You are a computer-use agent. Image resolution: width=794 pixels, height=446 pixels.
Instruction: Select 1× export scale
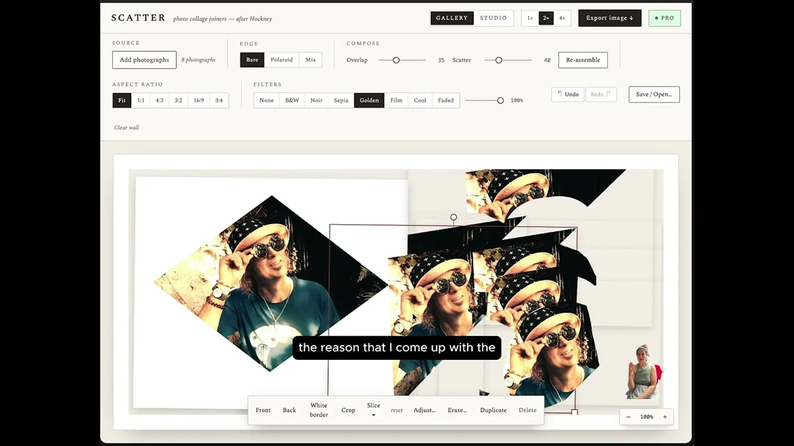point(530,18)
